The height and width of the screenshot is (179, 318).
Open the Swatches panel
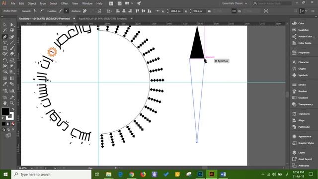coord(303,30)
